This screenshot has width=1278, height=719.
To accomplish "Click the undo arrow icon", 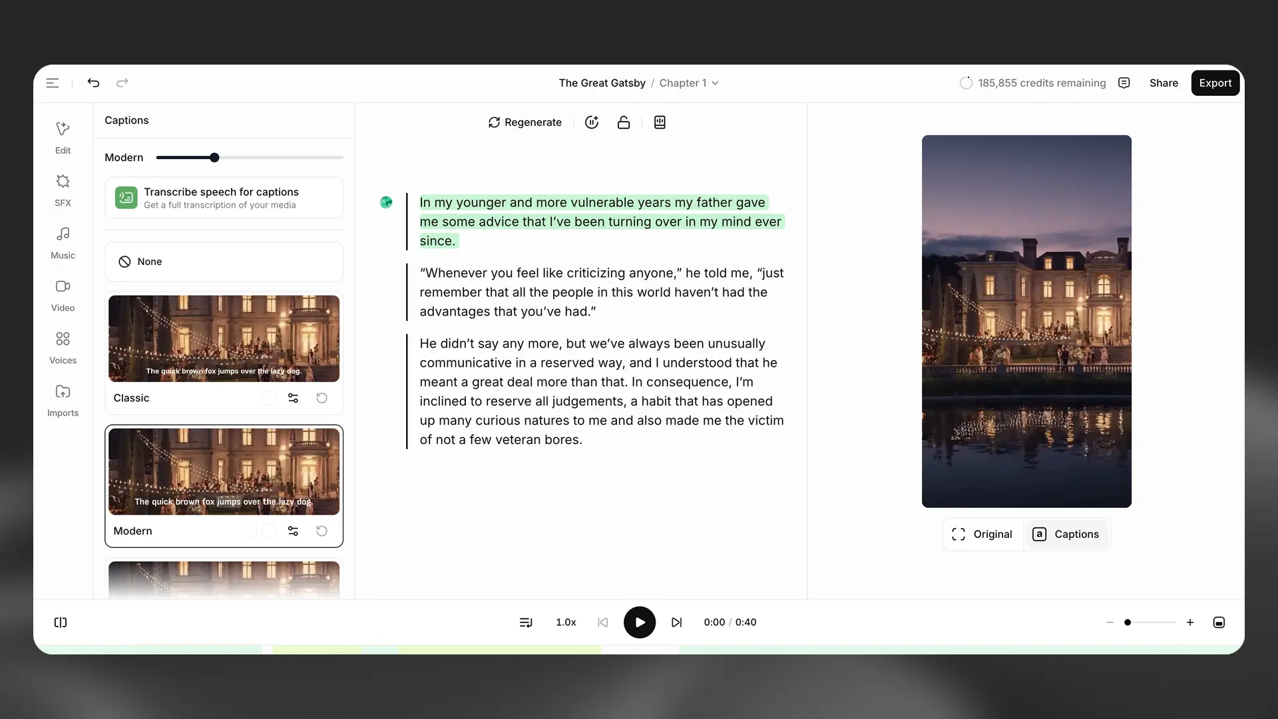I will coord(93,83).
